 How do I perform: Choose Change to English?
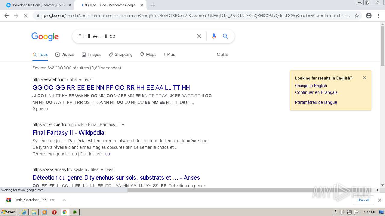pos(311,85)
